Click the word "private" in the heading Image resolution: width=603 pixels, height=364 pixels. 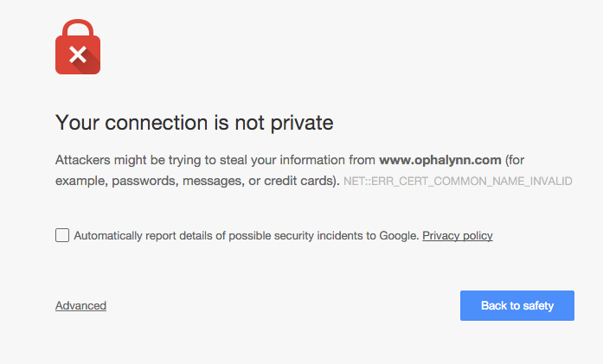click(302, 124)
